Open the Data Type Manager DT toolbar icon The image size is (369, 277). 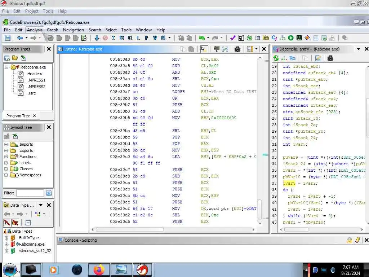[x=266, y=38]
